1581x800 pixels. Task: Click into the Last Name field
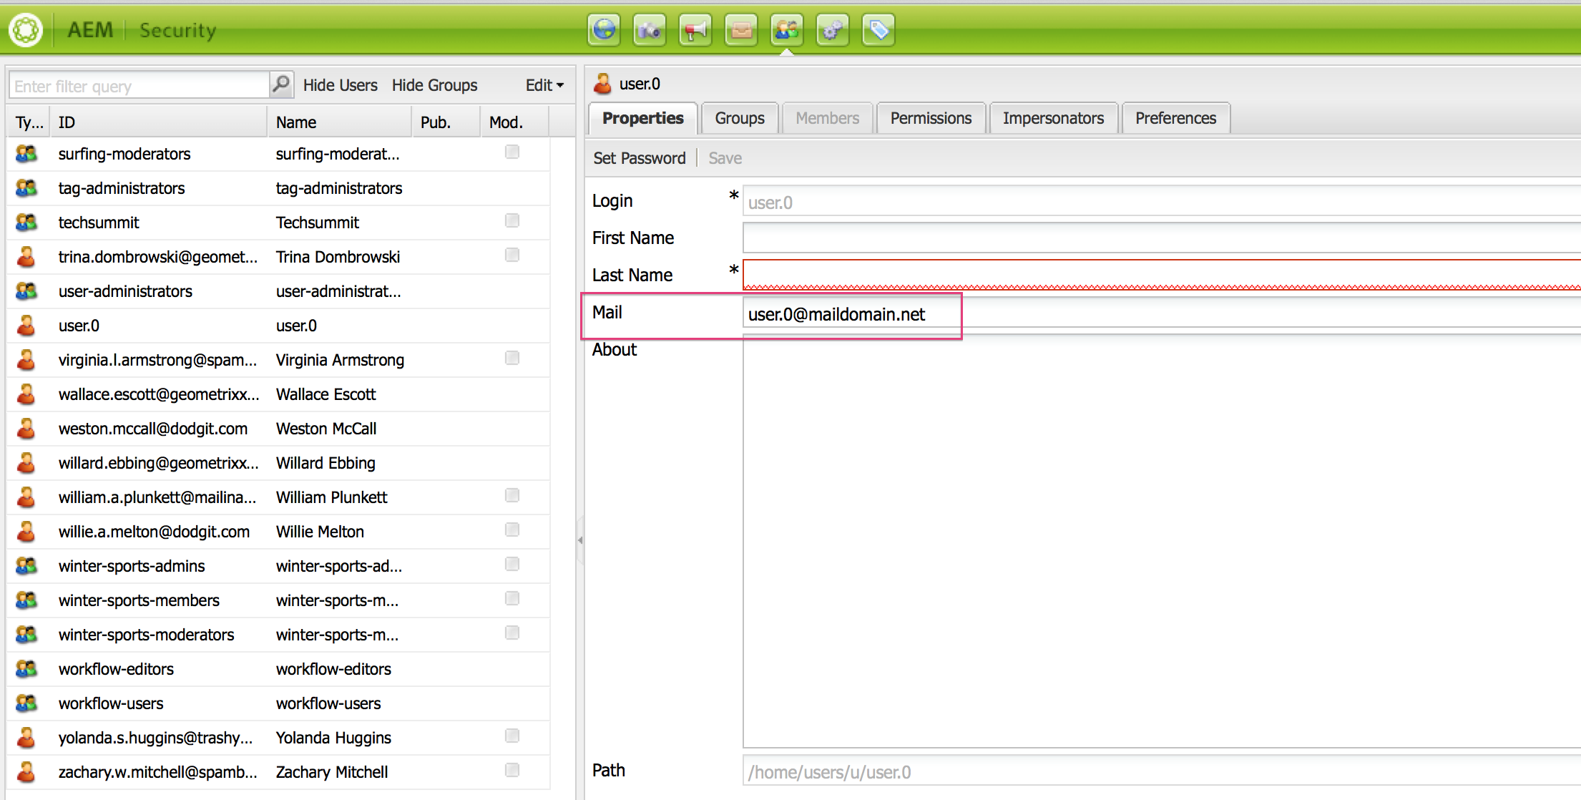[x=1159, y=275]
